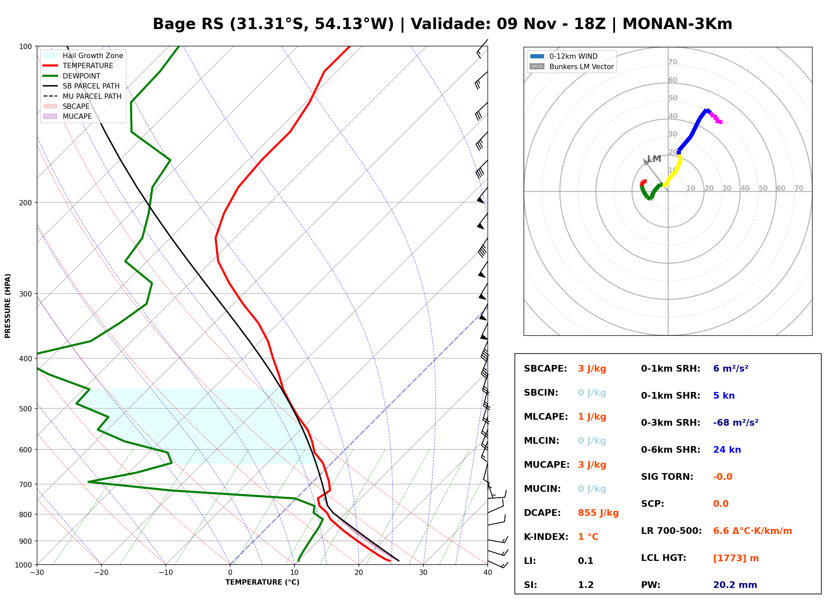This screenshot has width=826, height=611.
Task: Click the 70 label on hodograph vertical axis
Action: [673, 62]
